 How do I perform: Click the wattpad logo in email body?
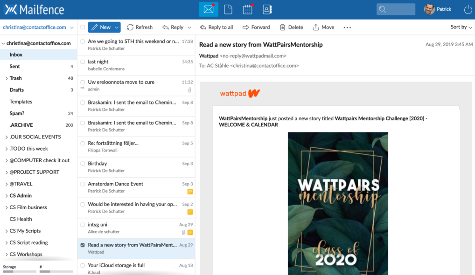click(x=240, y=93)
